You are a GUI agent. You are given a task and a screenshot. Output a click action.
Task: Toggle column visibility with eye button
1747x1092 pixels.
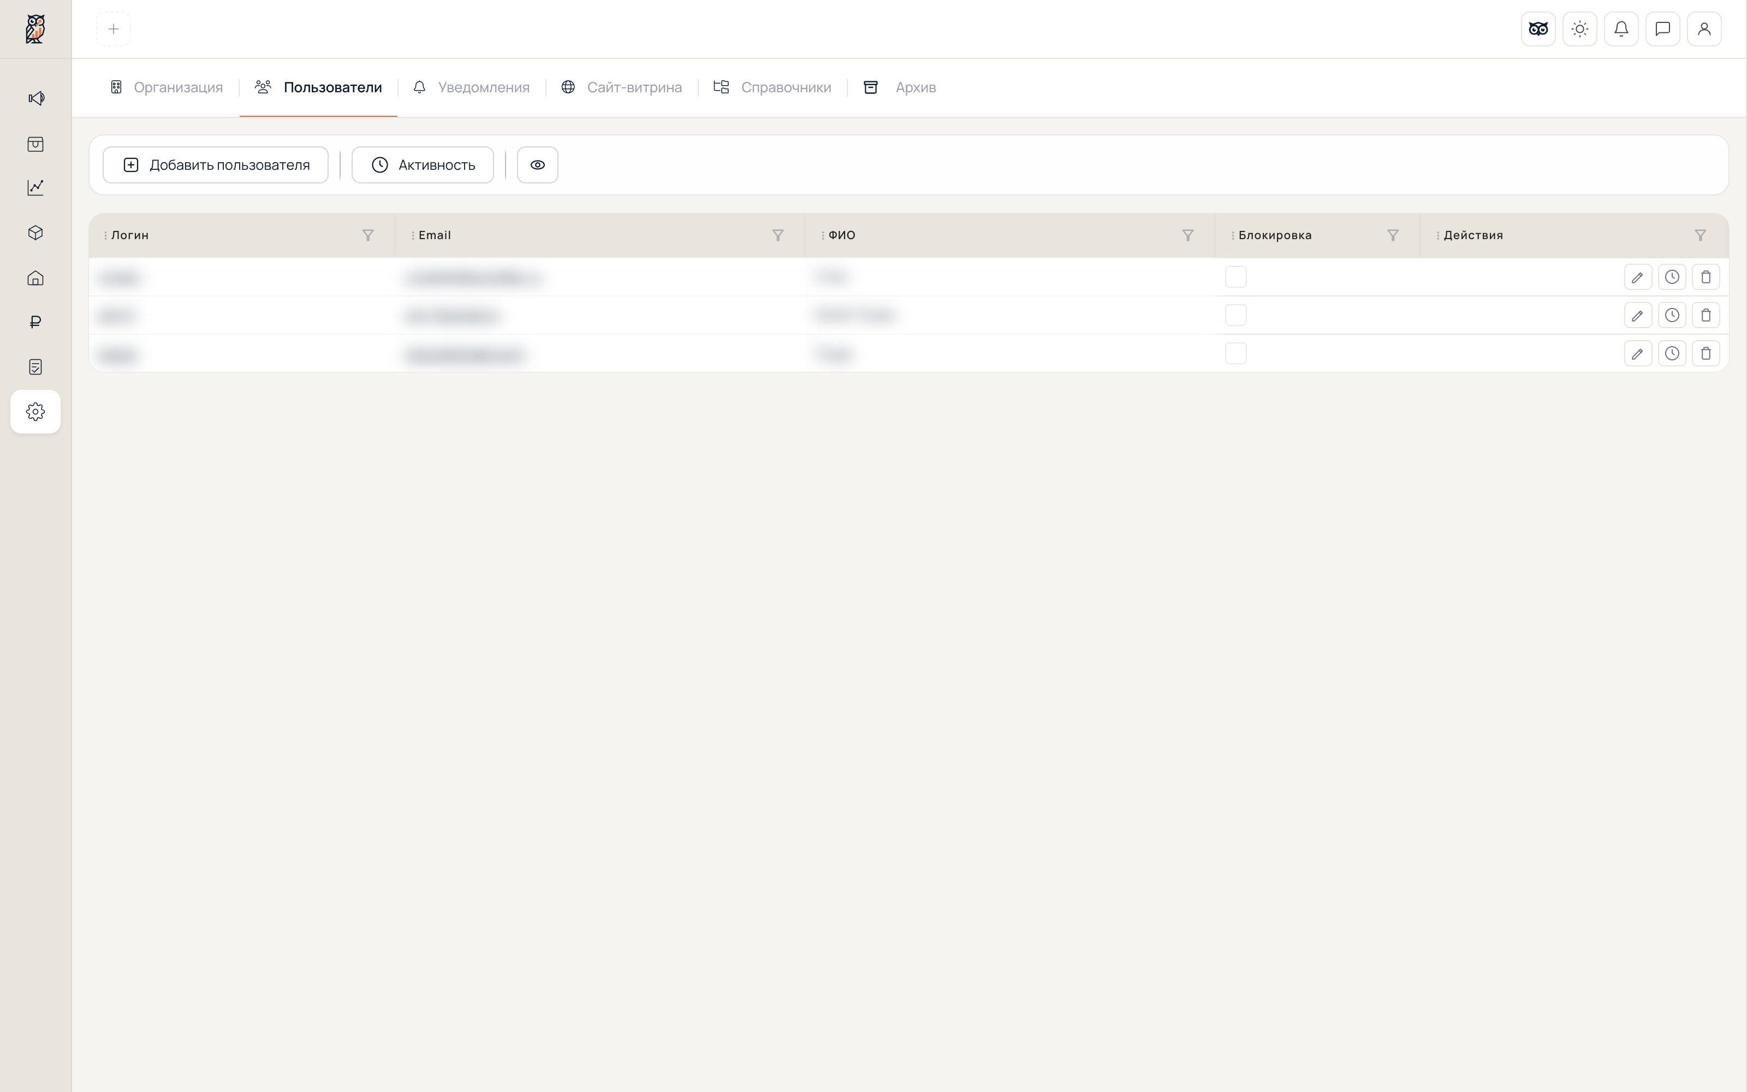[x=538, y=165]
